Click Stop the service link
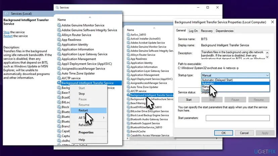 [x=6, y=32]
